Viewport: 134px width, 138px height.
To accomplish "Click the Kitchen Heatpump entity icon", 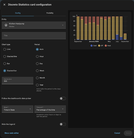I will click(6, 25).
